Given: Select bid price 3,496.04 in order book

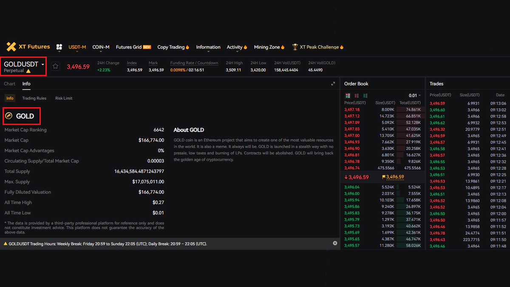Looking at the screenshot, I should [x=352, y=187].
